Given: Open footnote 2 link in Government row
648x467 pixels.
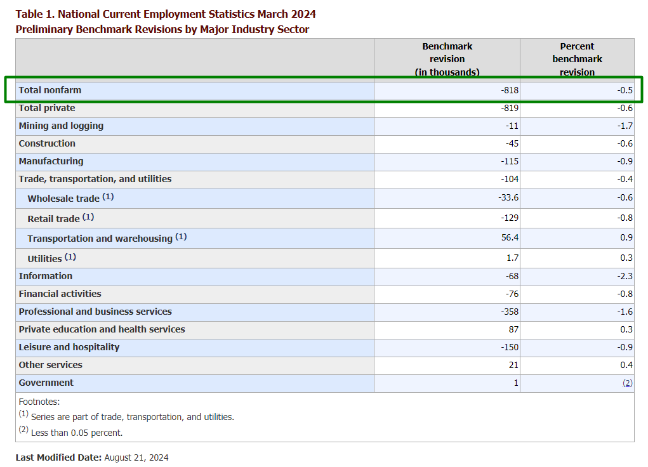Looking at the screenshot, I should tap(627, 383).
